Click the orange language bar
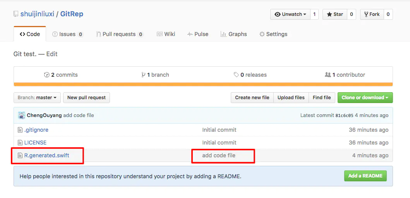The width and height of the screenshot is (410, 198). (203, 84)
